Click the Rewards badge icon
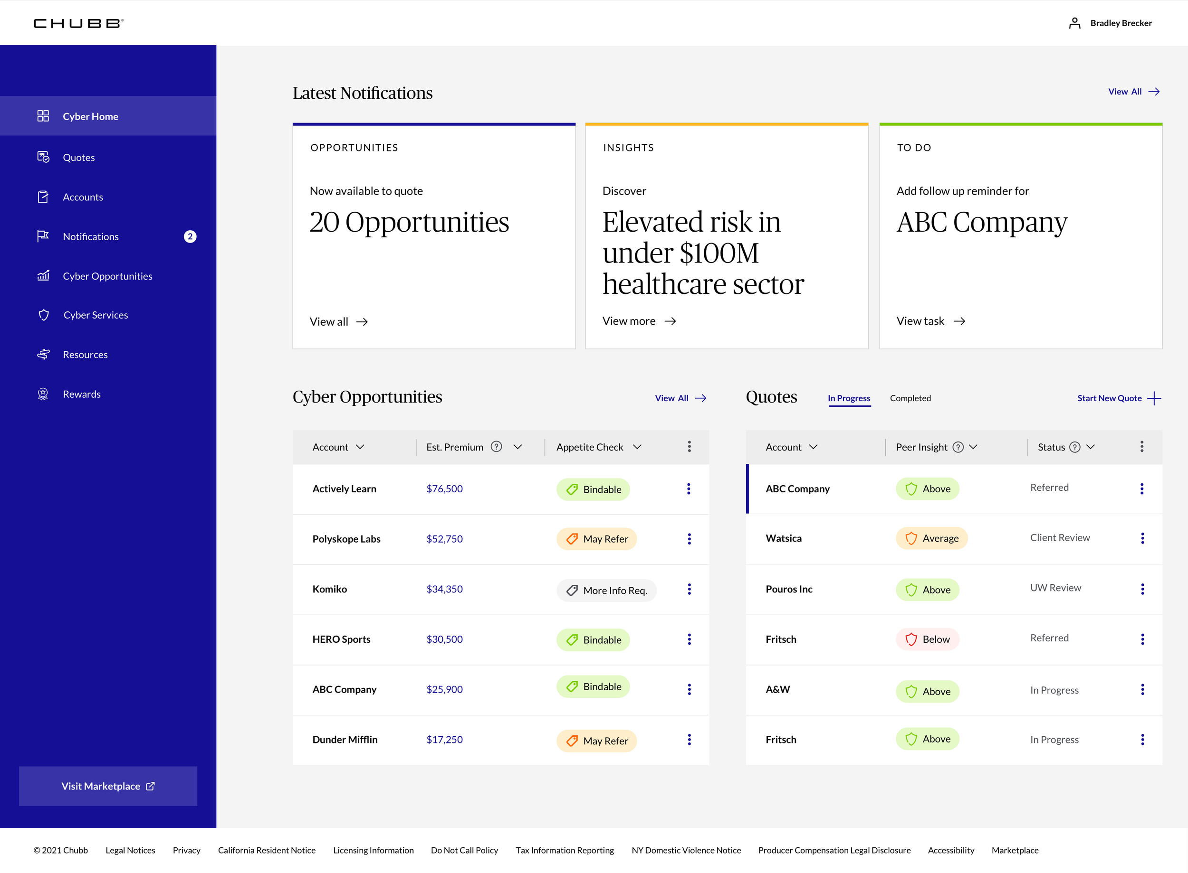This screenshot has width=1188, height=873. point(43,394)
